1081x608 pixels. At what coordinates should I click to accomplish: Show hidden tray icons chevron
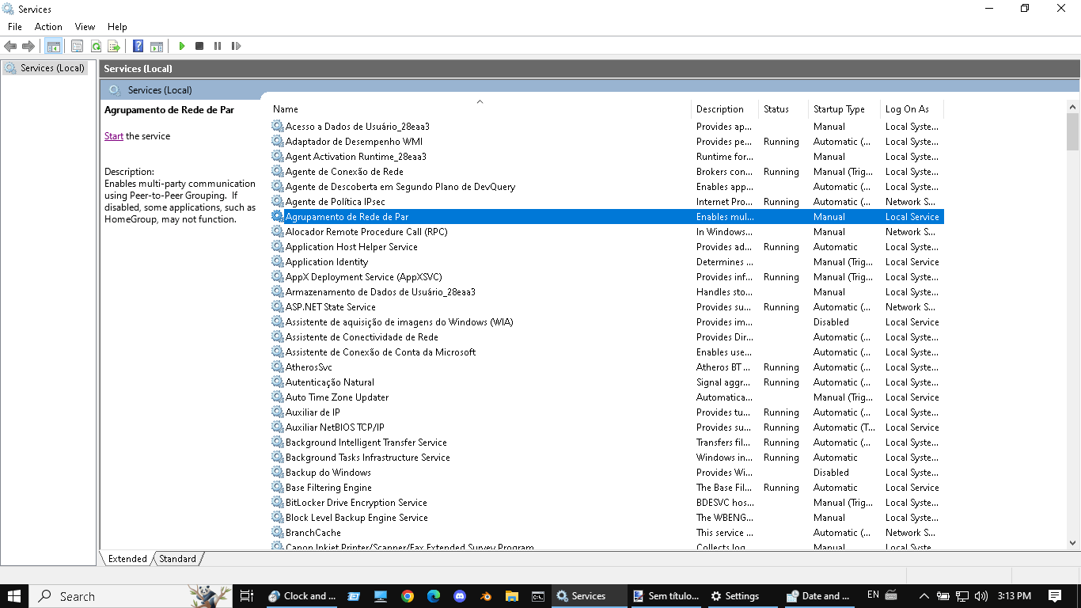click(924, 596)
